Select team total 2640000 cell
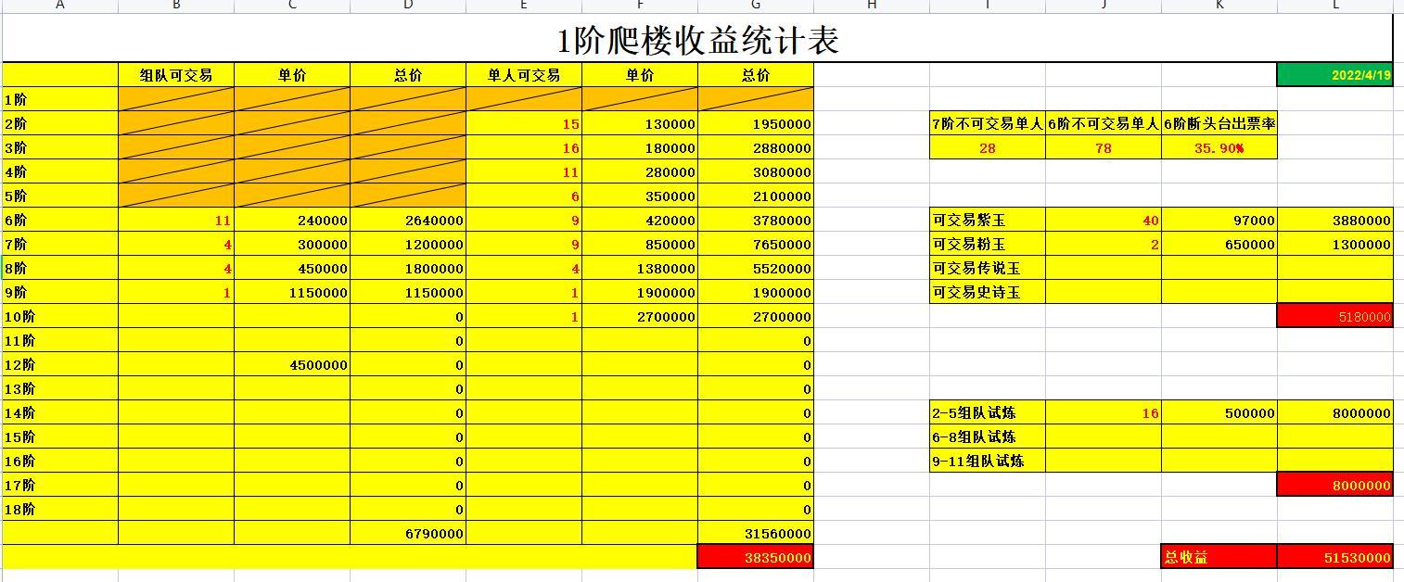The image size is (1404, 582). (x=408, y=220)
